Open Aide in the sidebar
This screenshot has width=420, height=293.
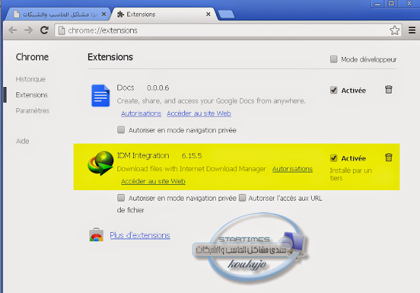[x=22, y=141]
